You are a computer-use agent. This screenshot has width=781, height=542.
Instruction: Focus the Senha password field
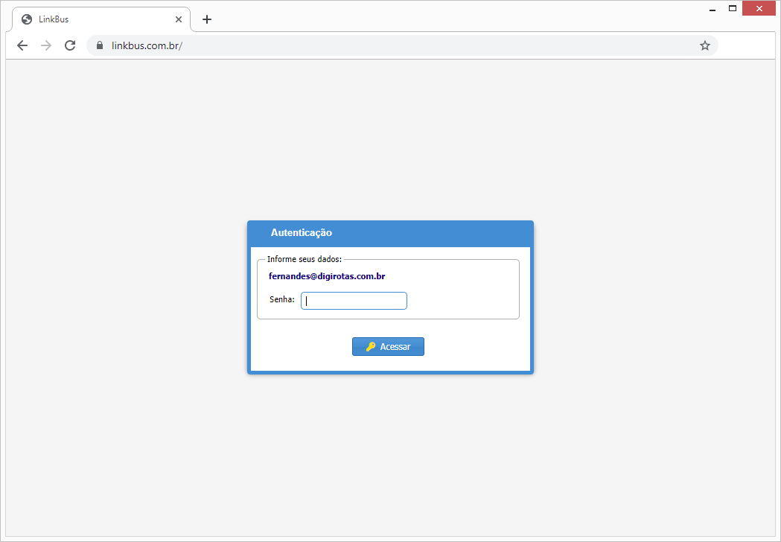354,300
